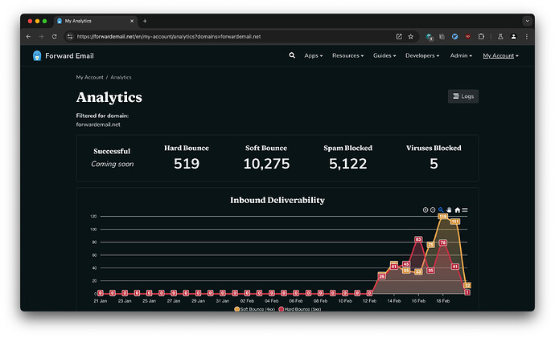Toggle the Soft Bounce (4xx) legend series
The width and height of the screenshot is (555, 338).
point(254,309)
